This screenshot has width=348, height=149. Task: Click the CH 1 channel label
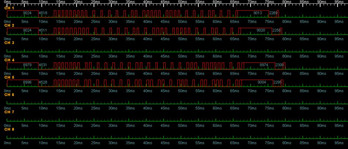[9, 8]
